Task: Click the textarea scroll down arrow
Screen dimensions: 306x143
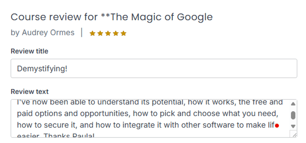Action: coord(293,126)
